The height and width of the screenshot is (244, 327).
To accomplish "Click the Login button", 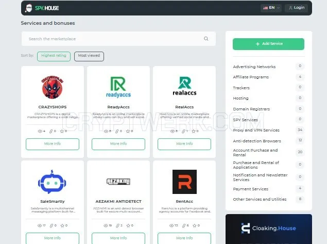I will tap(296, 8).
